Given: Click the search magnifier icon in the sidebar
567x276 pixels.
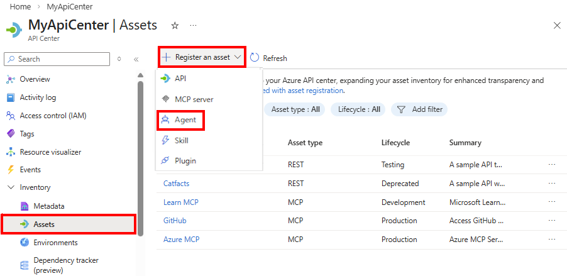Looking at the screenshot, I should [11, 59].
